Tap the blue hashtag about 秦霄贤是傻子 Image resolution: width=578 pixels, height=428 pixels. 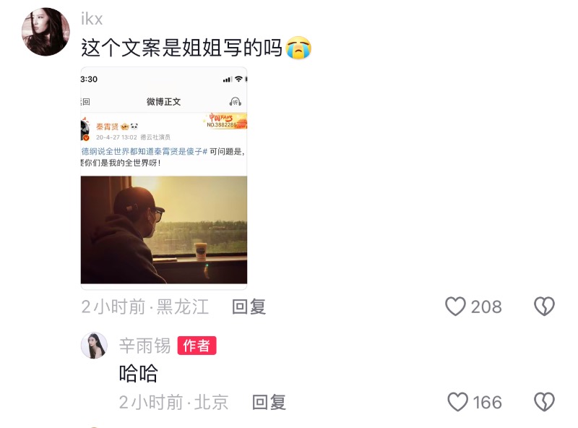(x=144, y=151)
